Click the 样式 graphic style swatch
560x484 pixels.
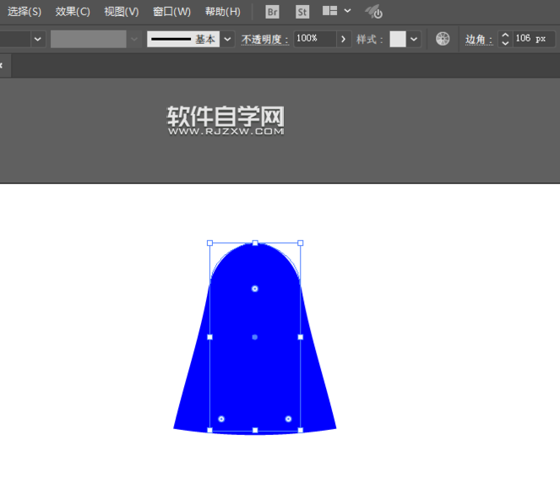point(398,39)
